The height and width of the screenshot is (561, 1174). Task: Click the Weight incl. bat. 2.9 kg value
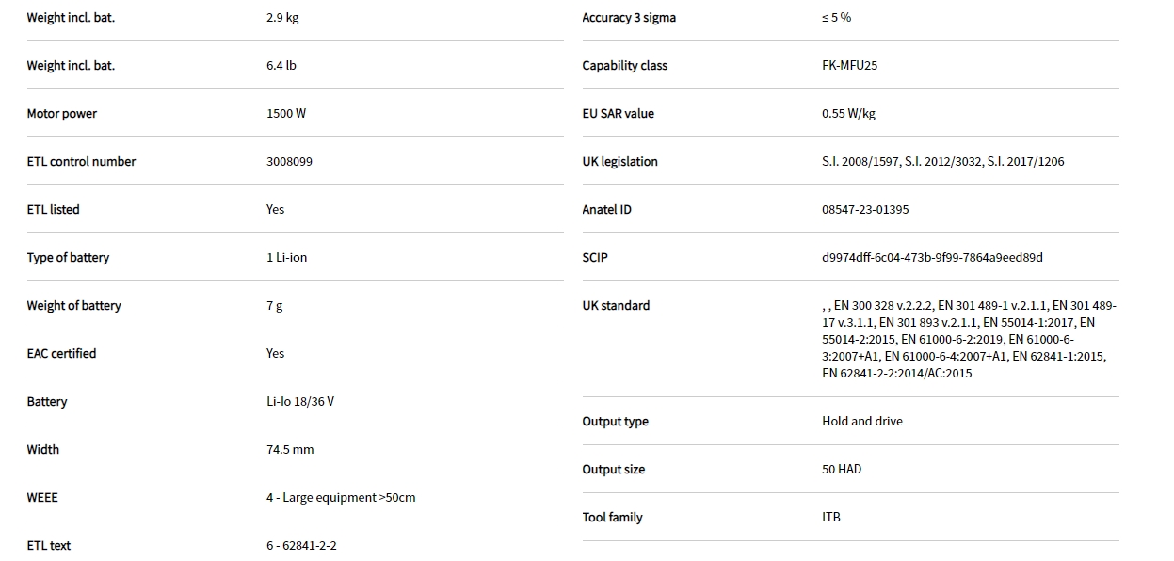coord(282,18)
